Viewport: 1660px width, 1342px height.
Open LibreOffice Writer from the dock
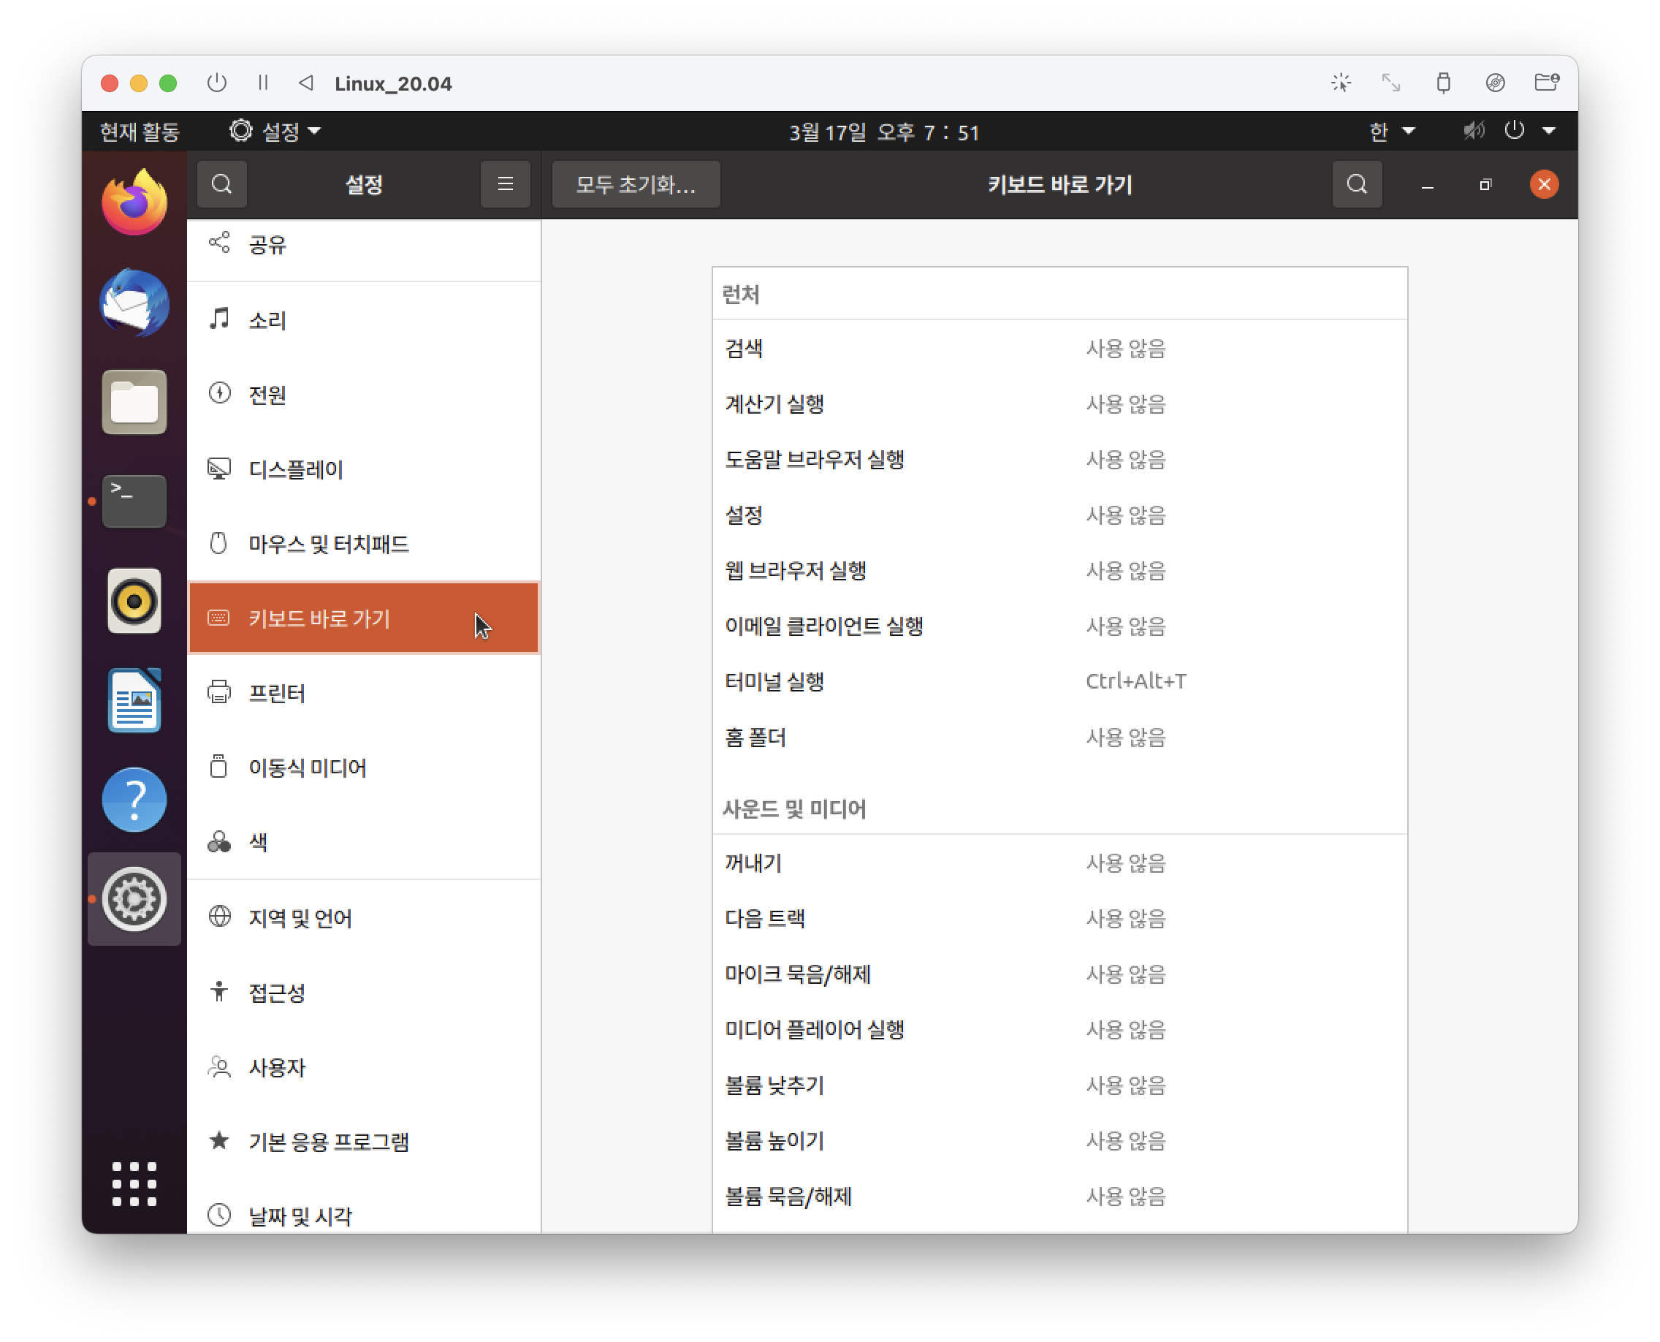(x=134, y=700)
